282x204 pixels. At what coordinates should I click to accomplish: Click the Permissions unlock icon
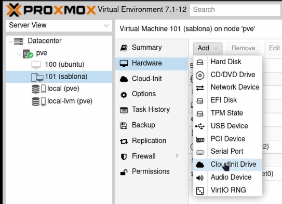[x=124, y=172]
